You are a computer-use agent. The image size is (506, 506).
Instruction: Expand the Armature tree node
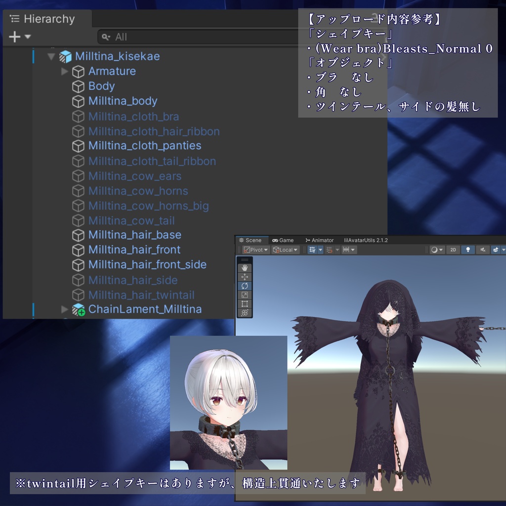point(65,71)
